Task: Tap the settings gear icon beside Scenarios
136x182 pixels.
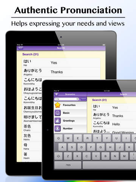Action: coord(57,94)
